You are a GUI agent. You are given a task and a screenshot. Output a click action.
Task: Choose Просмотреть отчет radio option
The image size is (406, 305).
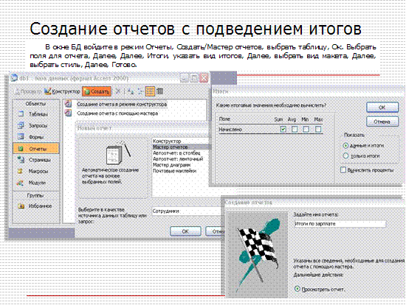(297, 289)
